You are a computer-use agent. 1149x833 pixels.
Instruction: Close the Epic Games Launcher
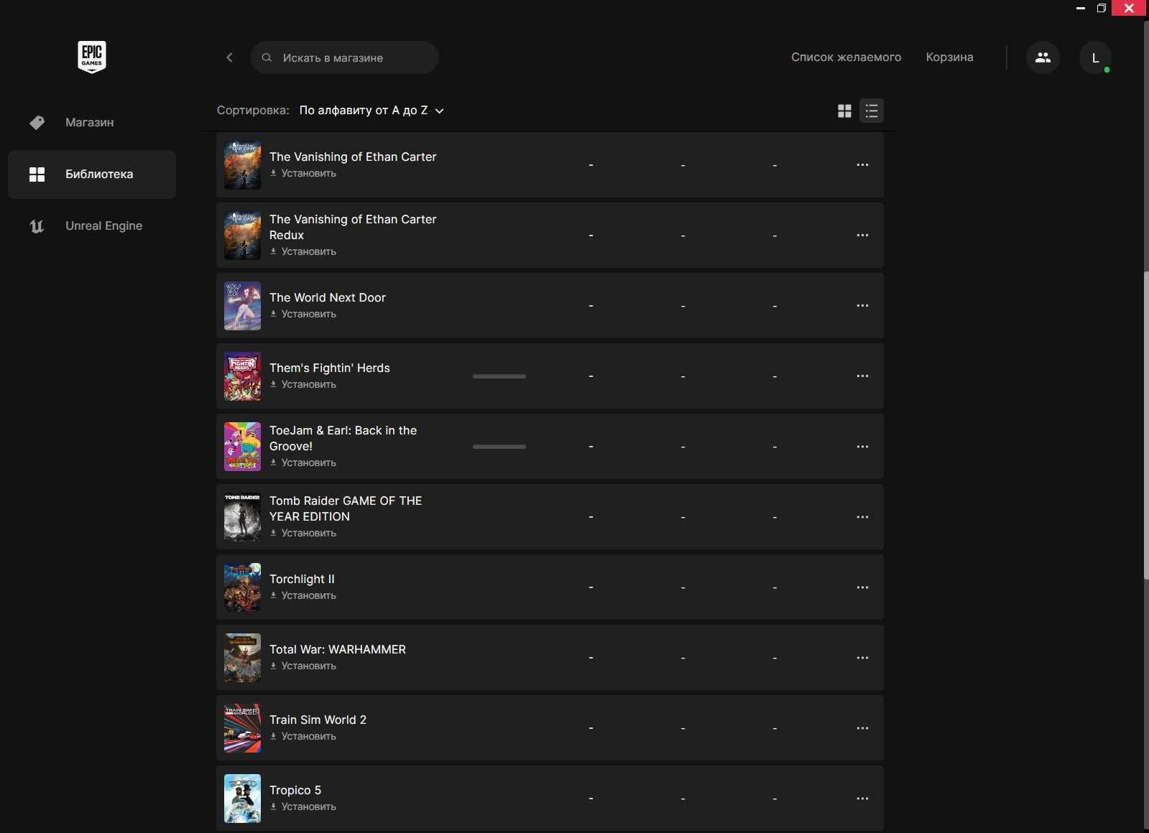point(1130,8)
